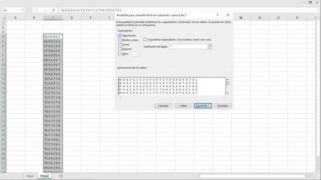Click cell with 80.0 8.3 8.6

click(53, 168)
